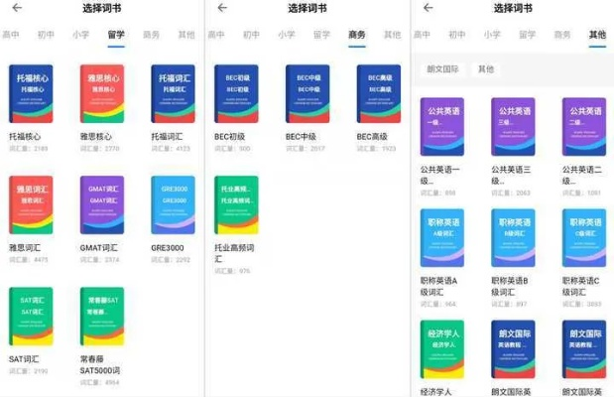614x397 pixels.
Task: Open 小学 tab on the 其他 screen
Action: (492, 35)
